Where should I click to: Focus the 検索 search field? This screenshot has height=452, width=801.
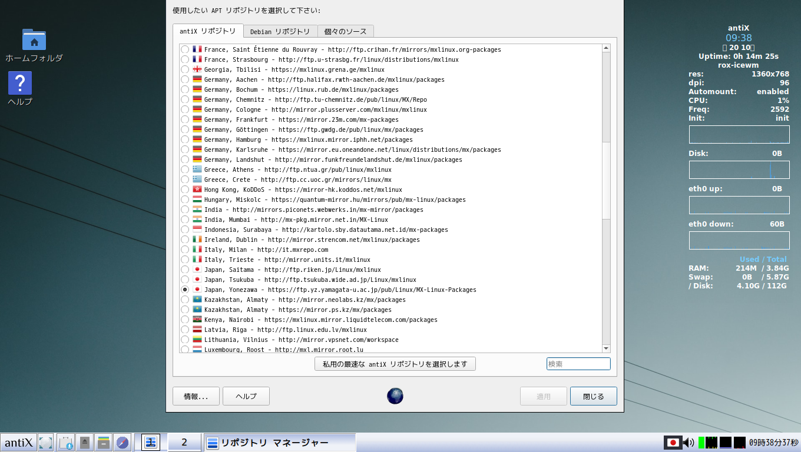(578, 364)
